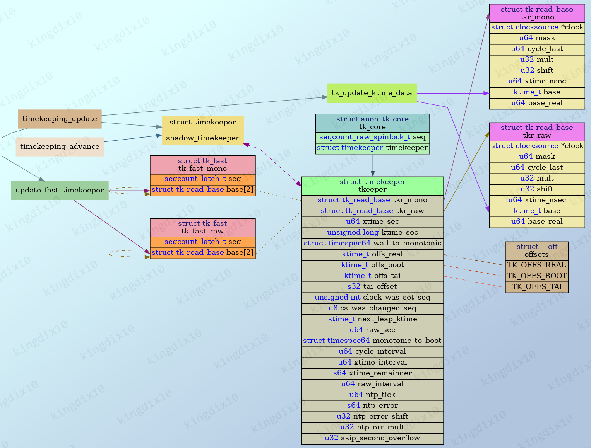Select u32 mult in tkr_raw box
Image resolution: width=591 pixels, height=448 pixels.
(537, 179)
